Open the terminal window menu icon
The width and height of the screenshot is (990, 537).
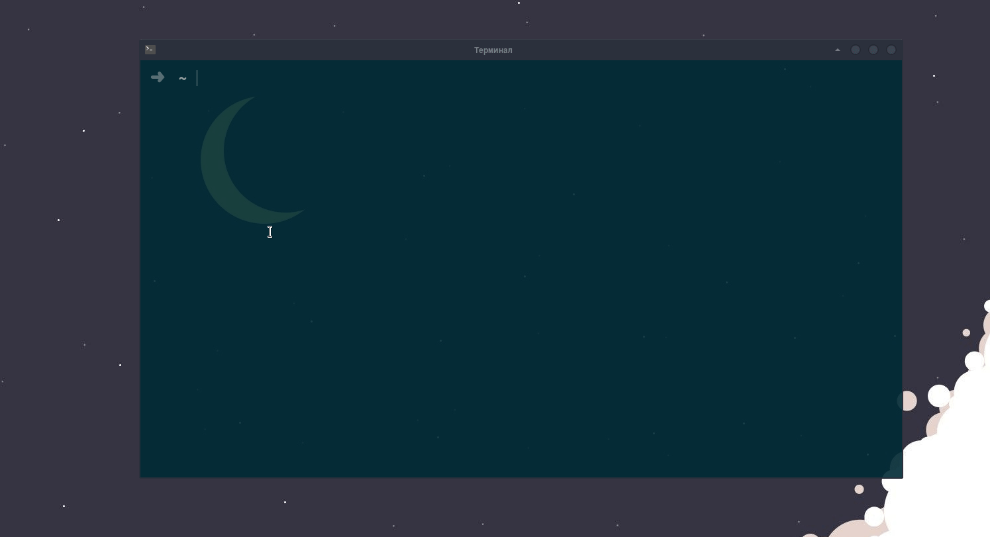coord(150,50)
